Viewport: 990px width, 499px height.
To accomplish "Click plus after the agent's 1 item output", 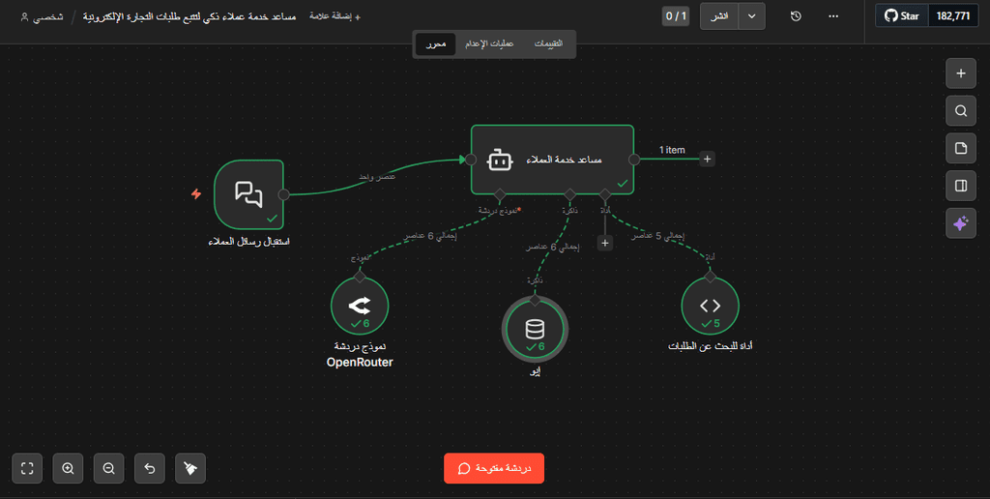I will (x=707, y=159).
